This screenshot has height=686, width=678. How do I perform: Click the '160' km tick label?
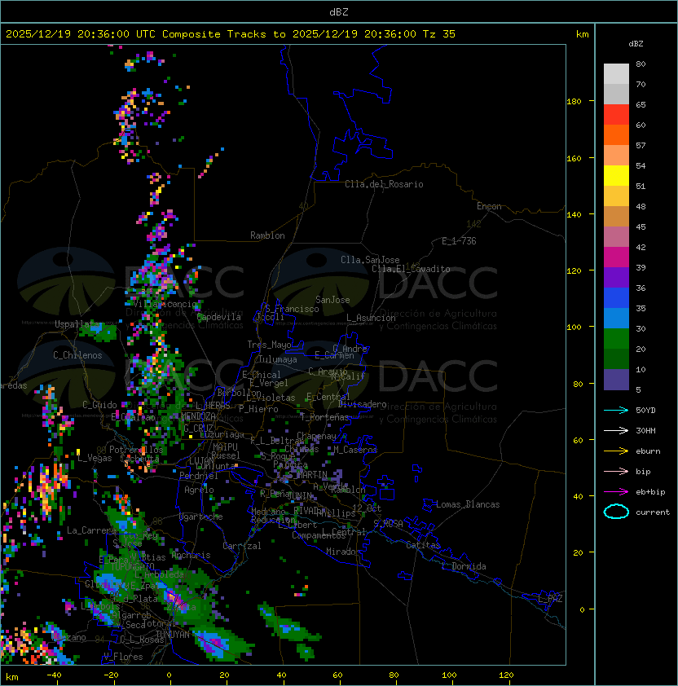coord(574,158)
